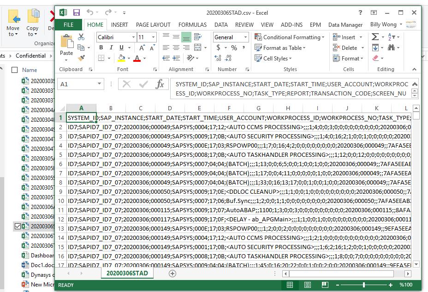Apply Percent Style
Viewport: 428px width, 292px height.
click(234, 48)
